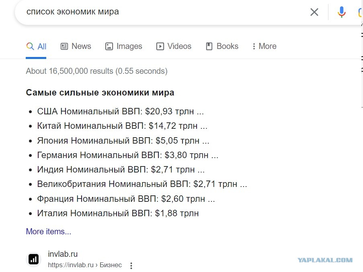
Task: Open the Books results tab
Action: click(x=222, y=46)
